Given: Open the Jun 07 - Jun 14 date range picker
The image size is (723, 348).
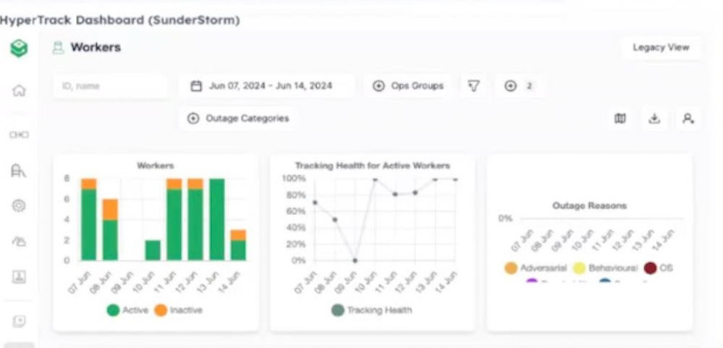Looking at the screenshot, I should click(267, 86).
